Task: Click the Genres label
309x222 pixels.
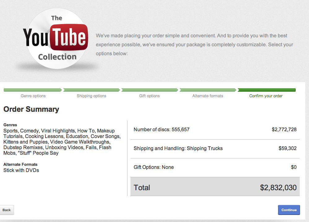Action: pyautogui.click(x=10, y=125)
